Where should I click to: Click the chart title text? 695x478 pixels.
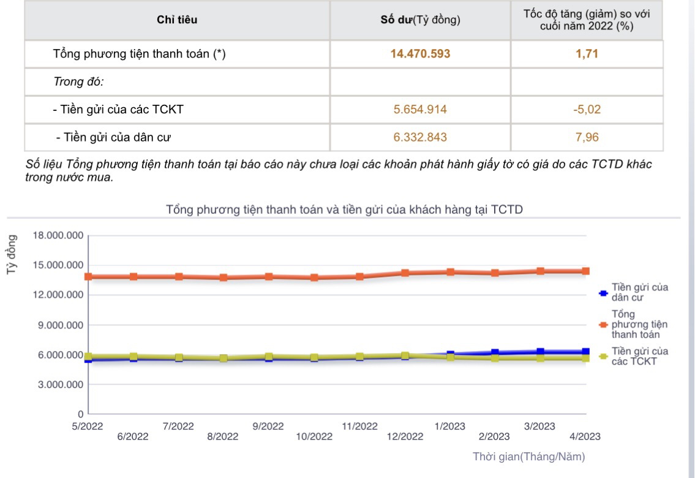click(x=344, y=210)
